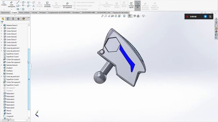The width and height of the screenshot is (218, 122).
Task: Open the Line tool dropdown arrow
Action: point(20,2)
